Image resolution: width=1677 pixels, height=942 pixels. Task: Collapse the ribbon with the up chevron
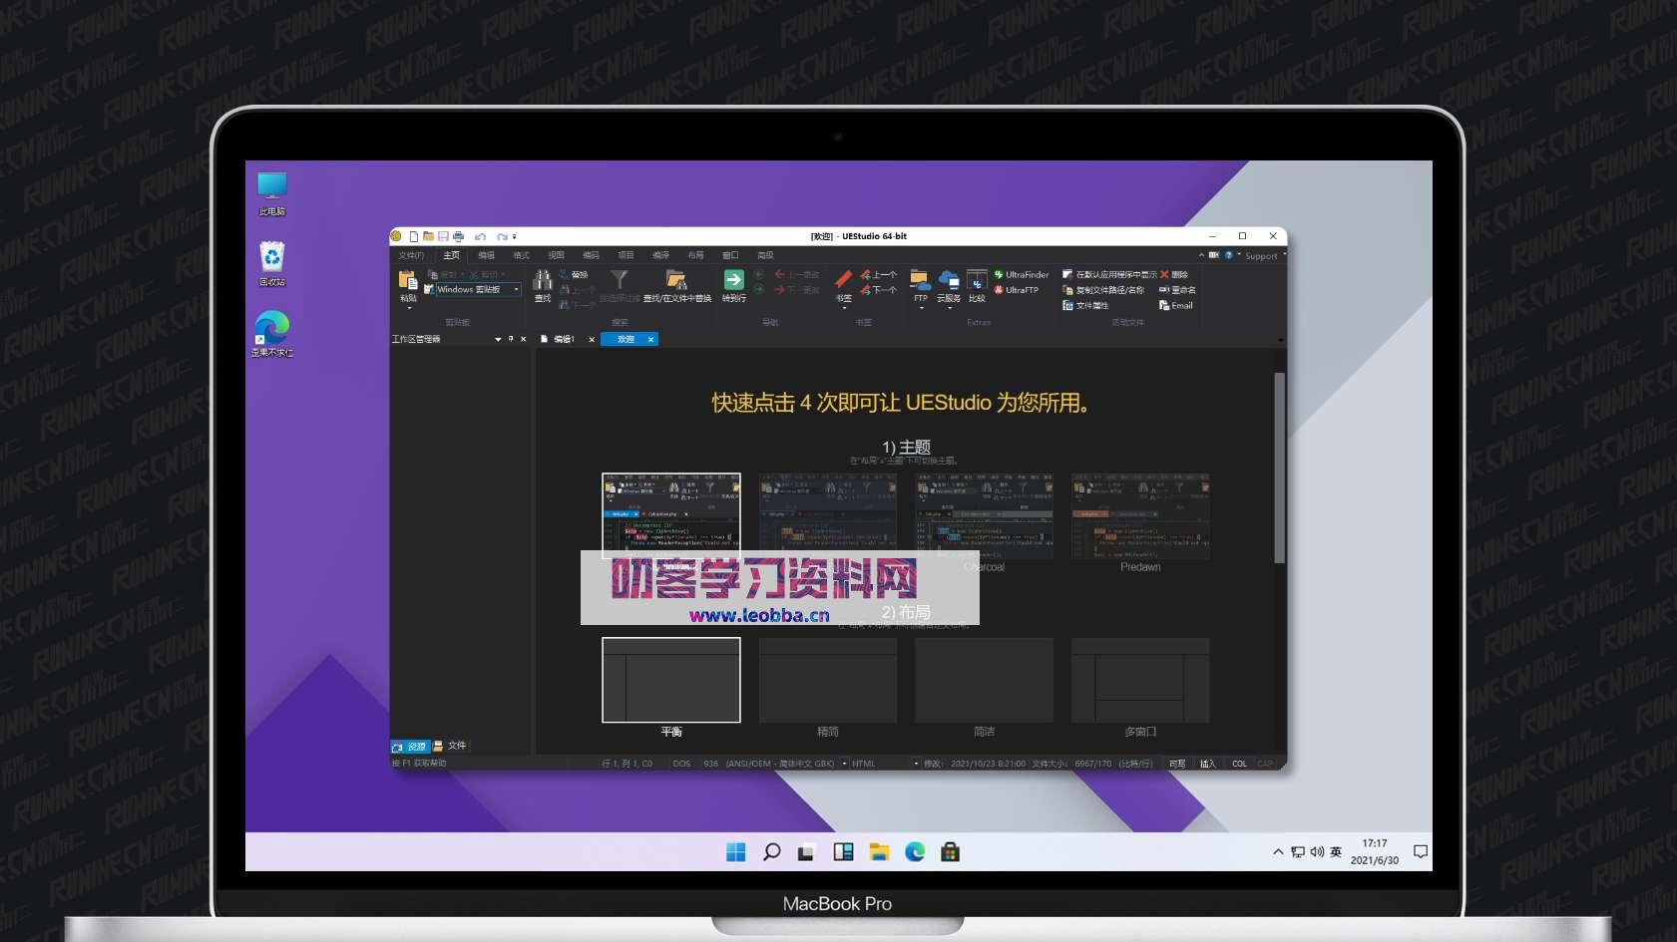click(1201, 255)
